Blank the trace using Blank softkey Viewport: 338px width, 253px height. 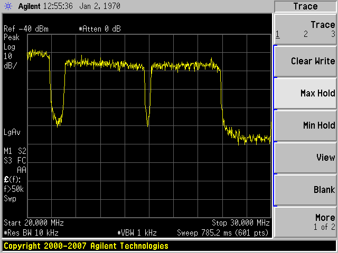305,190
